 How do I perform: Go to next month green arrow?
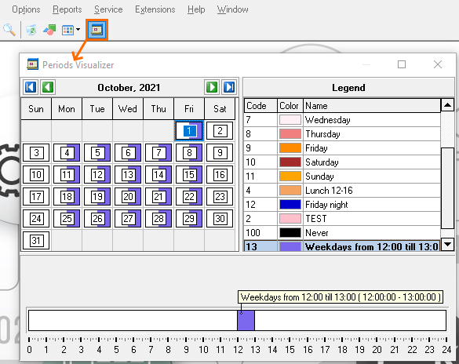coord(212,87)
